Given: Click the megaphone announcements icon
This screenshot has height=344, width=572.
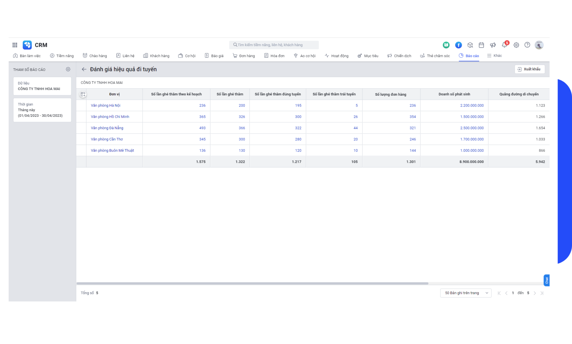Looking at the screenshot, I should [493, 45].
